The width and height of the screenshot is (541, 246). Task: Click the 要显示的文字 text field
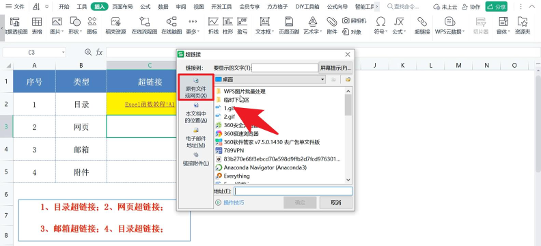coord(285,68)
